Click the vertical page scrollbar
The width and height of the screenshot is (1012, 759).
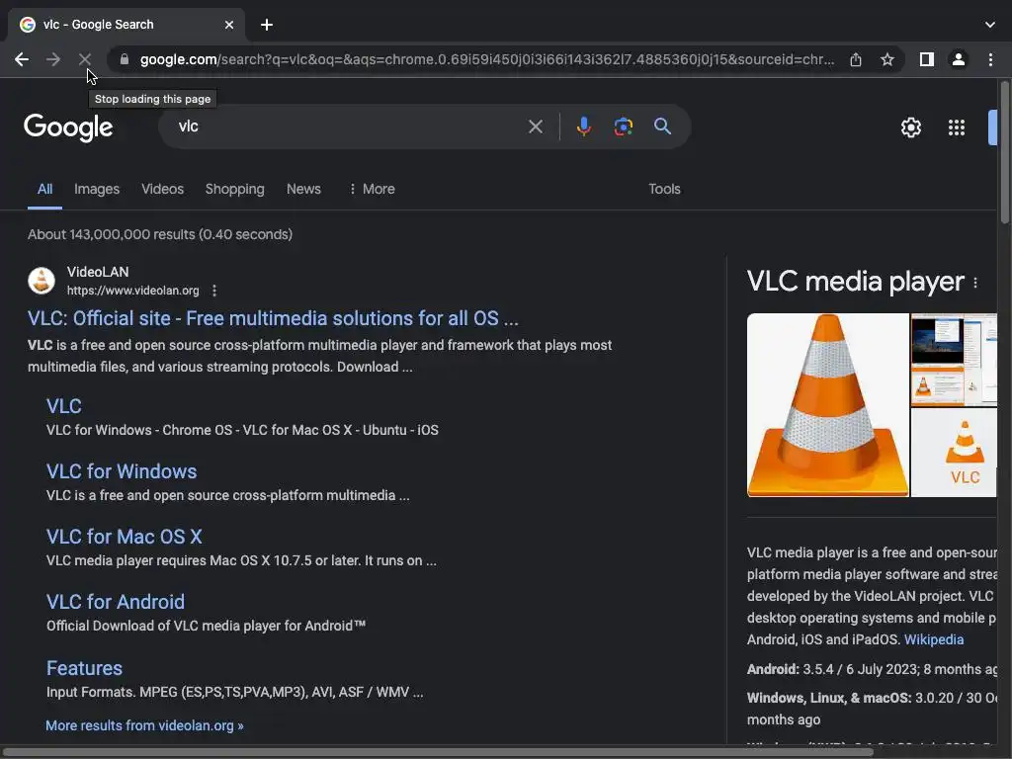tap(1005, 153)
